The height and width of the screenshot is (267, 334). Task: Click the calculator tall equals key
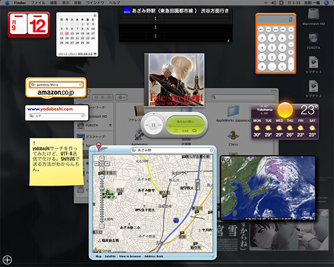pos(291,63)
